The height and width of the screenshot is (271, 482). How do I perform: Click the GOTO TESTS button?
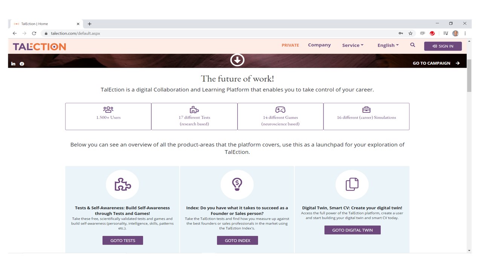pyautogui.click(x=123, y=240)
